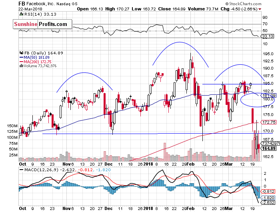Click the red down-arrow beside Chg
280x212 pixels.
click(260, 9)
